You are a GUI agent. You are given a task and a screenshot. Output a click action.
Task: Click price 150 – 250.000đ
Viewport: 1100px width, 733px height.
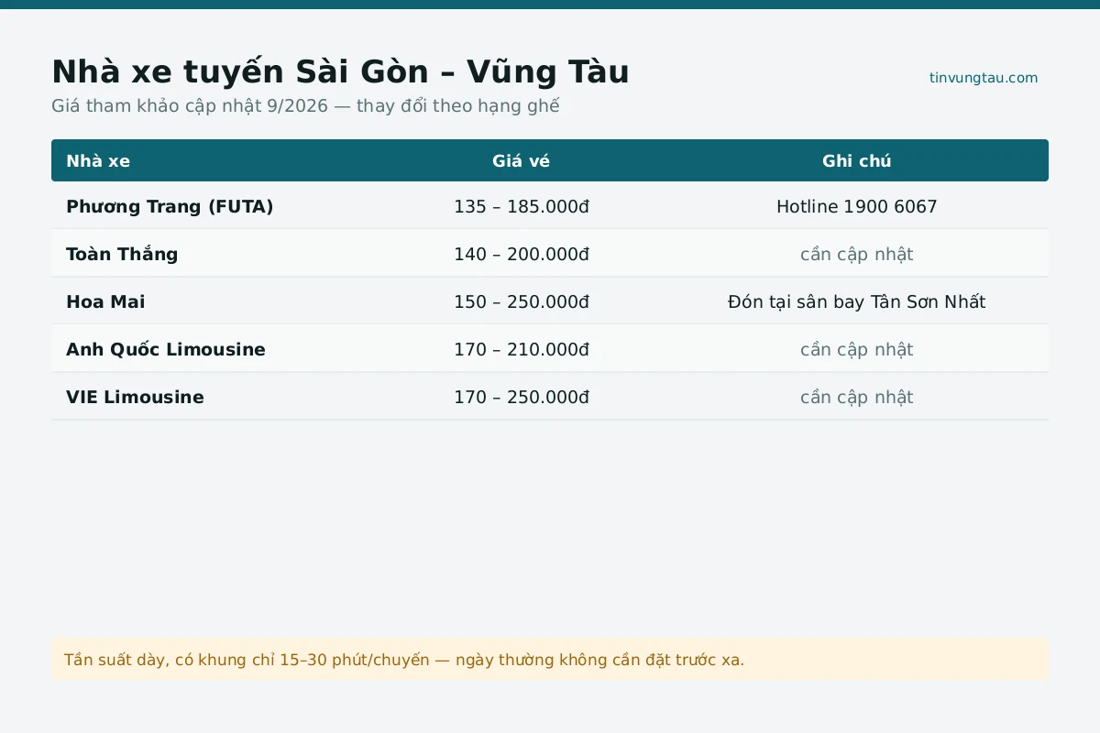pos(521,302)
